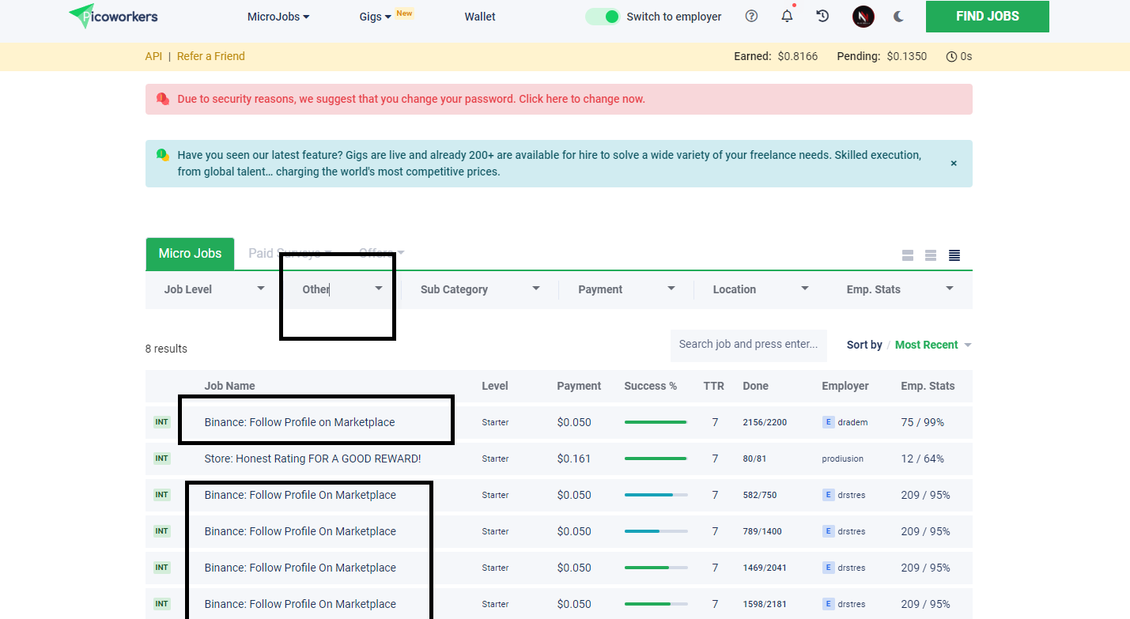This screenshot has height=619, width=1130.
Task: Open the Payment filter dropdown
Action: pos(626,289)
